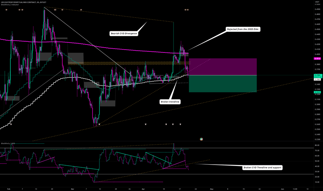Click Feb on the time axis
The width and height of the screenshot is (323, 191).
click(x=8, y=189)
